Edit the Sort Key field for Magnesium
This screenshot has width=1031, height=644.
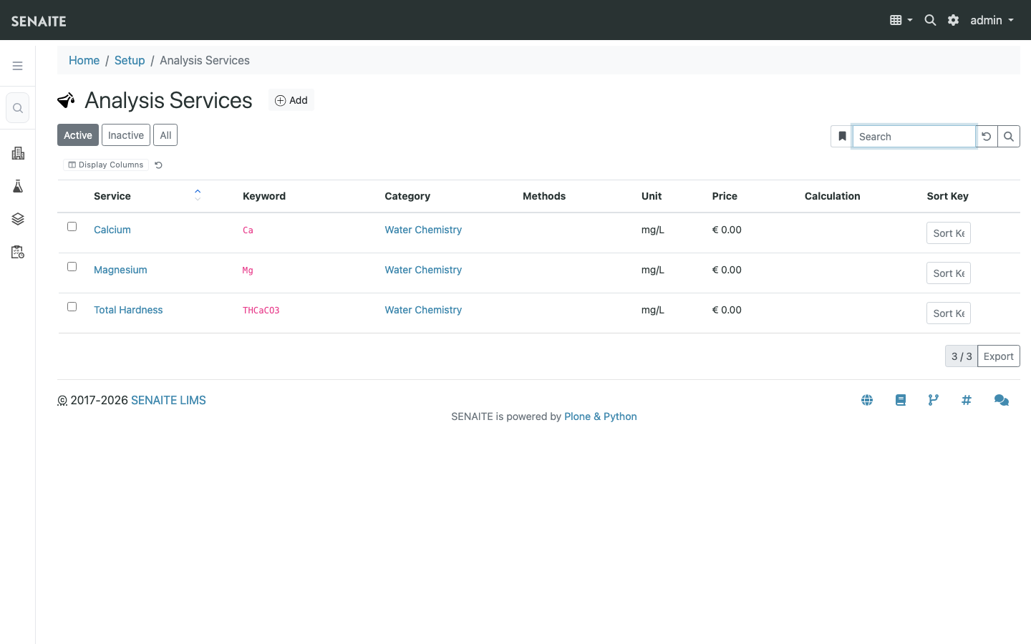[949, 273]
